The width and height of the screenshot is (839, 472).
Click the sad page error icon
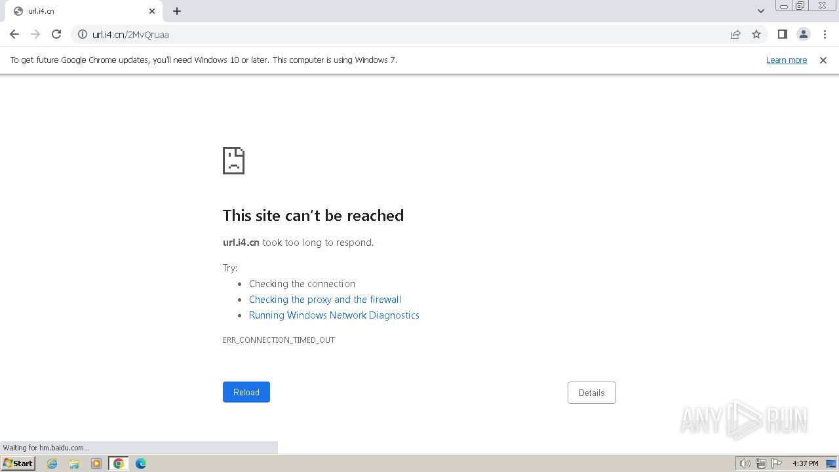tap(234, 160)
